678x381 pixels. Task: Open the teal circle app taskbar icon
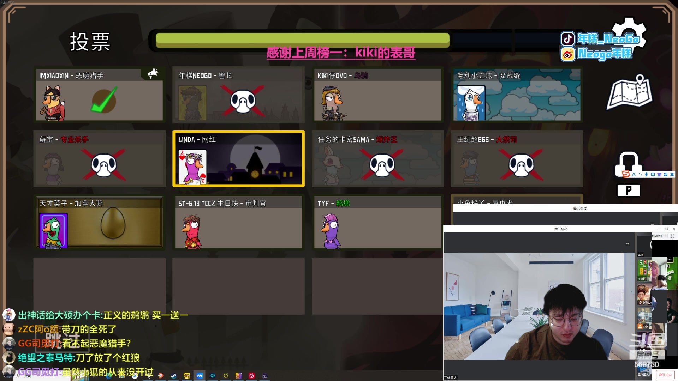click(213, 376)
